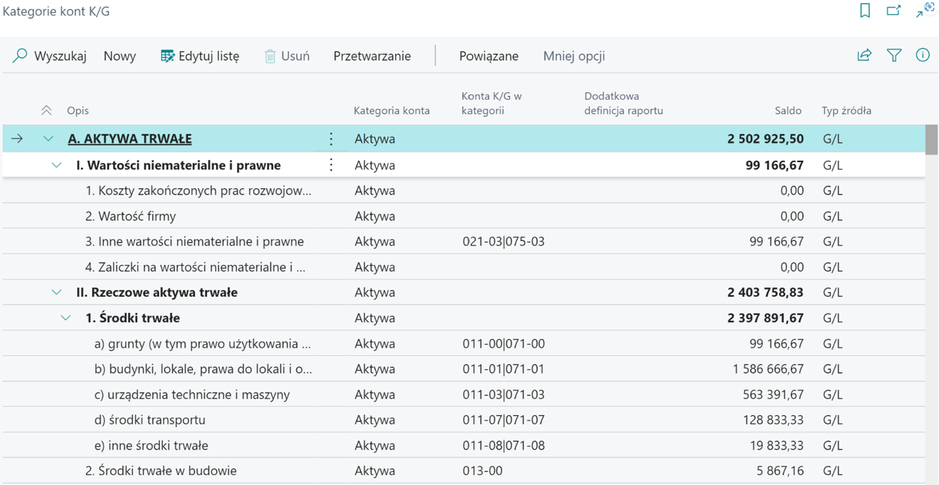
Task: Collapse the A. AKTYWA TRWAŁE group
Action: pyautogui.click(x=48, y=139)
